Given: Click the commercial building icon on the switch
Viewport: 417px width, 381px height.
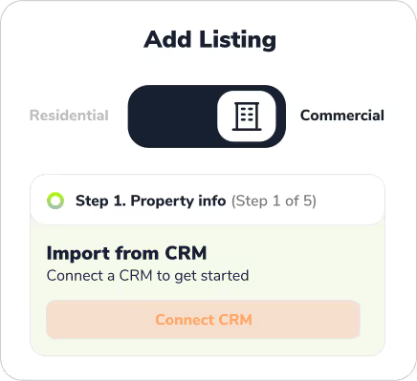Looking at the screenshot, I should pyautogui.click(x=247, y=116).
